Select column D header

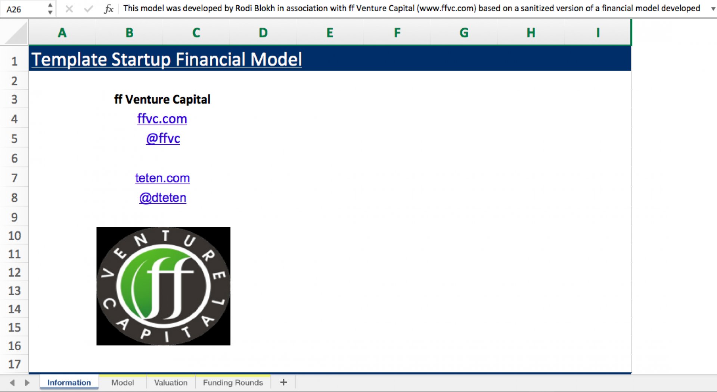[x=263, y=33]
